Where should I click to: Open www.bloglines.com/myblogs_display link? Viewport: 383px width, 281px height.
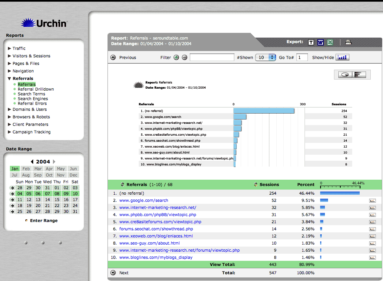[156, 257]
